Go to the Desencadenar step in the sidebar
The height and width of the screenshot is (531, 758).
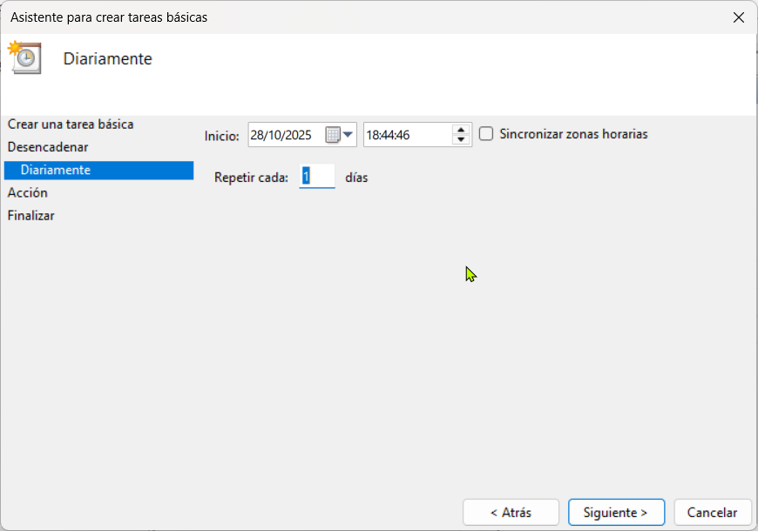click(48, 147)
